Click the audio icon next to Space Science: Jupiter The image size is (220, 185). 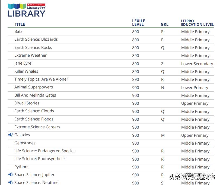click(x=11, y=175)
